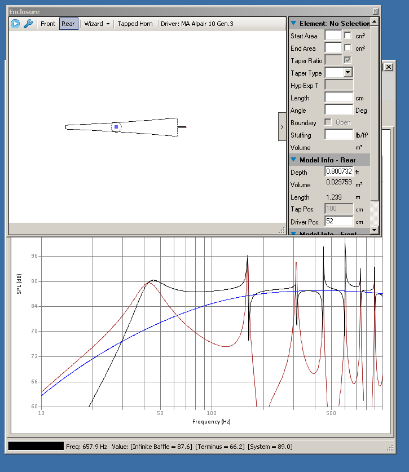Click the horn terminus port stub
This screenshot has width=409, height=472.
(x=182, y=127)
